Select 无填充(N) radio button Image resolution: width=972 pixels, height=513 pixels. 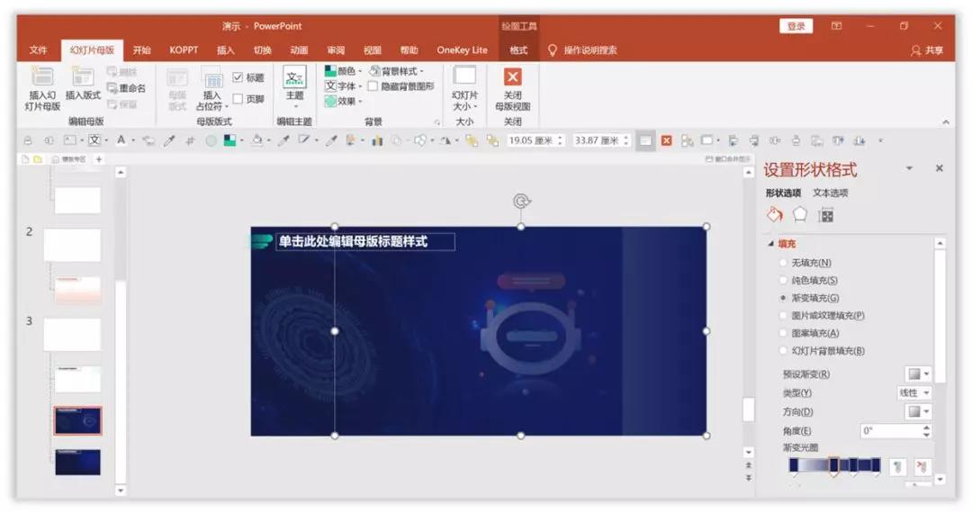click(x=783, y=263)
